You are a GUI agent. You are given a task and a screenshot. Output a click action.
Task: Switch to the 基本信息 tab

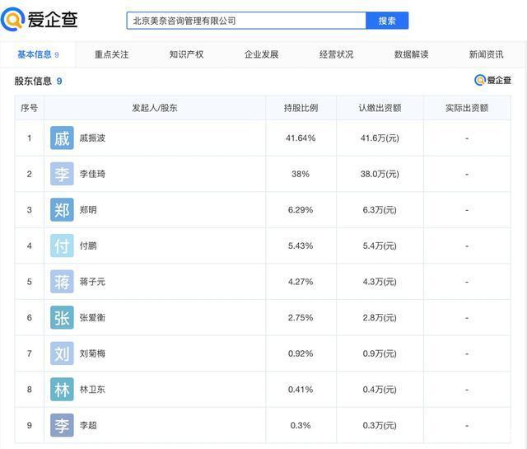click(38, 54)
